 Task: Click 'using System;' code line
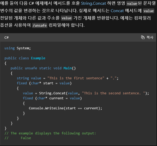click(18, 48)
